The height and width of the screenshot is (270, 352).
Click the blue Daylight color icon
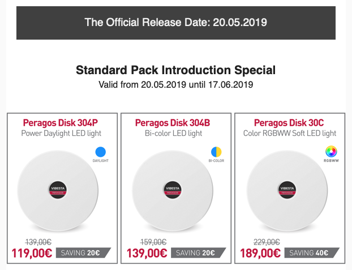101,152
